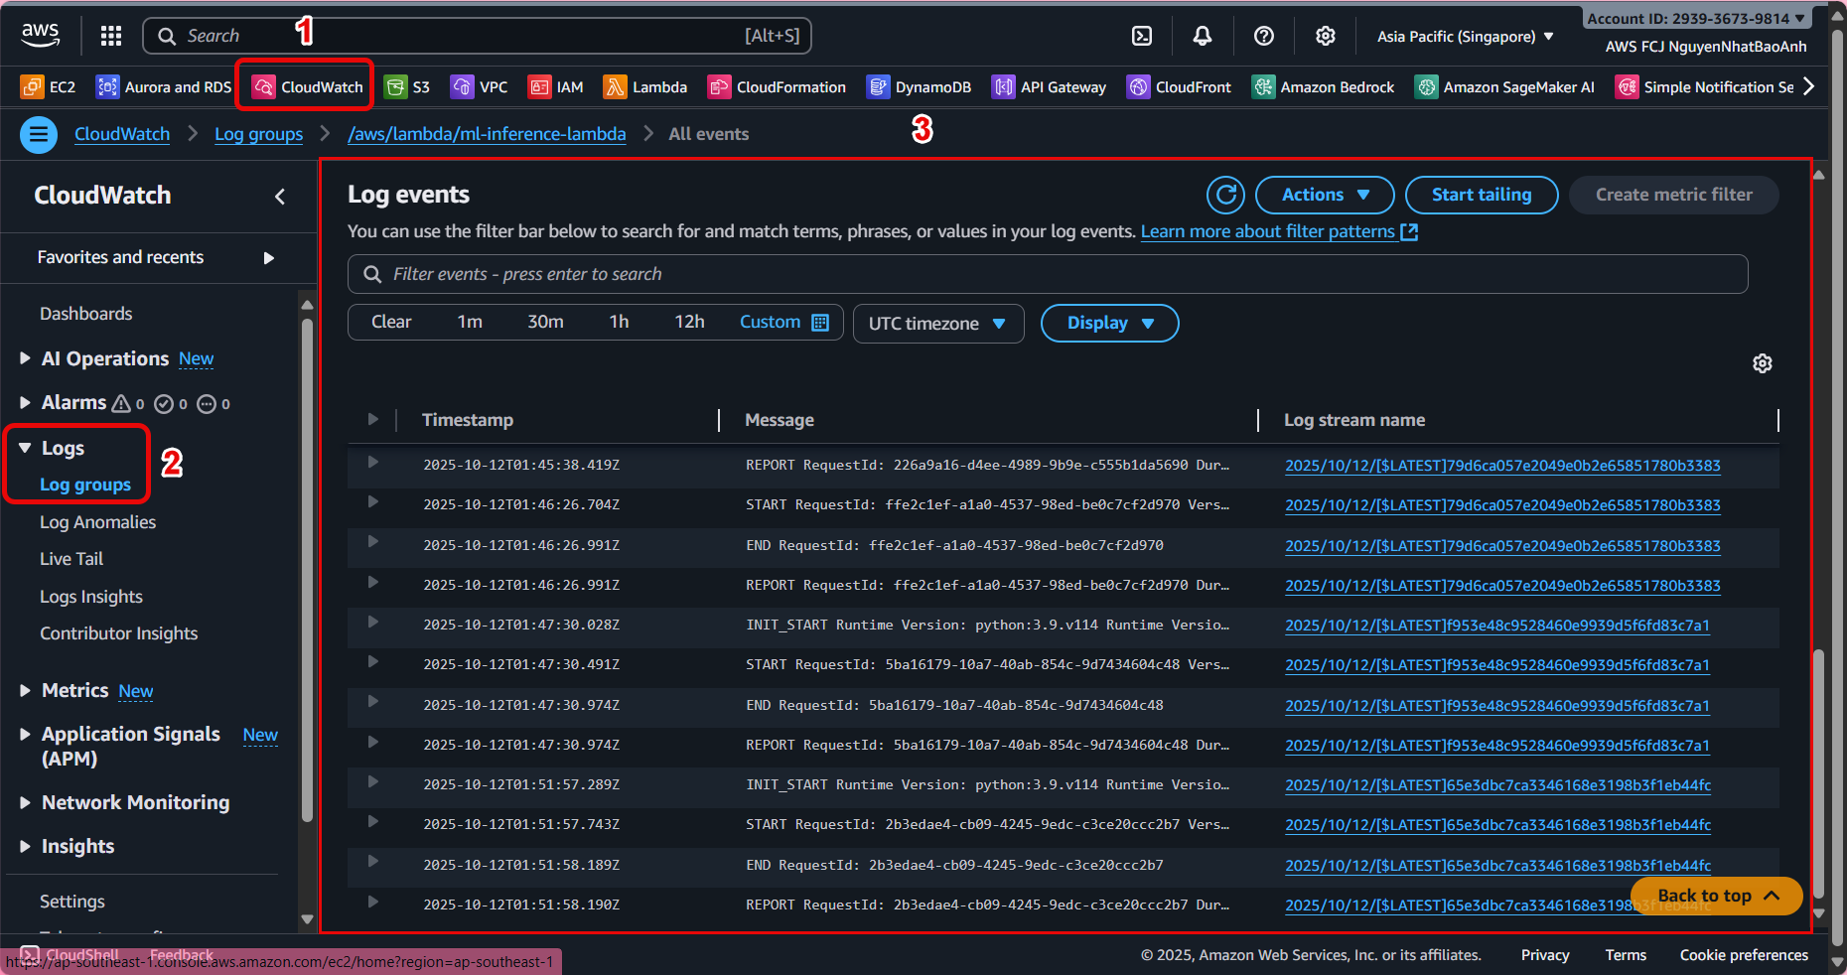Select the 1h time range
Image resolution: width=1847 pixels, height=975 pixels.
coord(619,322)
